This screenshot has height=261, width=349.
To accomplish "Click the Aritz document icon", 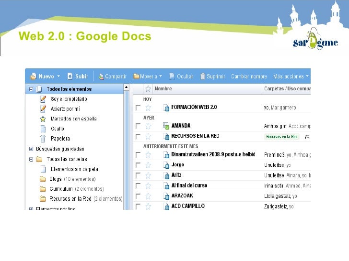I will pos(166,175).
